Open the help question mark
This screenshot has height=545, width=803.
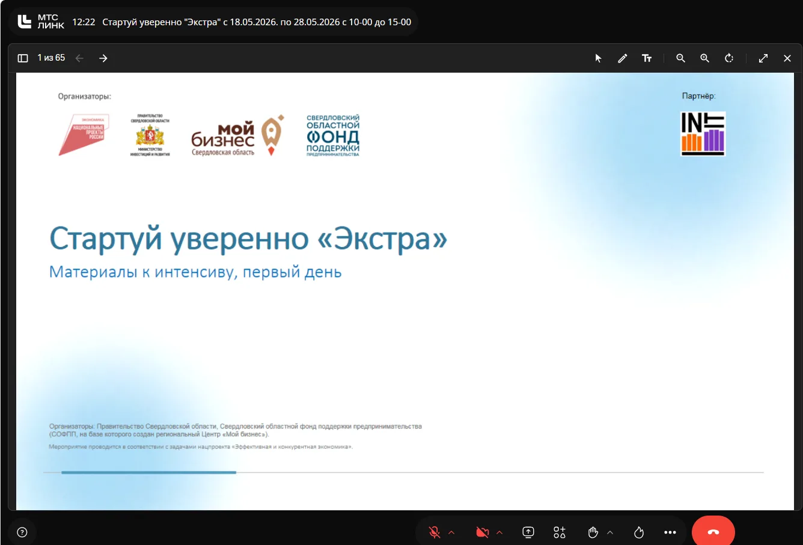pyautogui.click(x=22, y=532)
